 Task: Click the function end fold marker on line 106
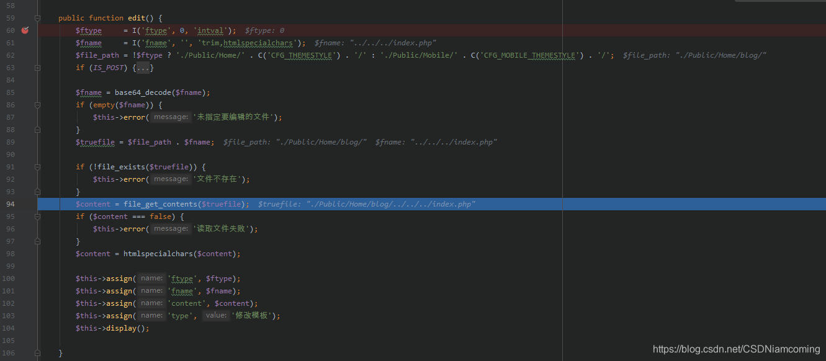(x=38, y=353)
